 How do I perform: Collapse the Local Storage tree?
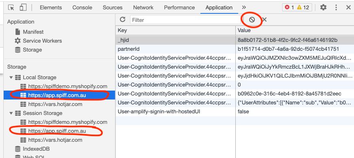[11, 78]
